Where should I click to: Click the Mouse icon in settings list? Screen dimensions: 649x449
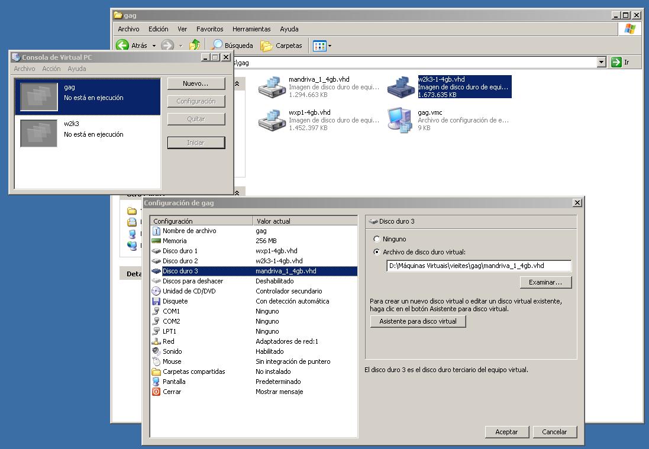pos(156,361)
